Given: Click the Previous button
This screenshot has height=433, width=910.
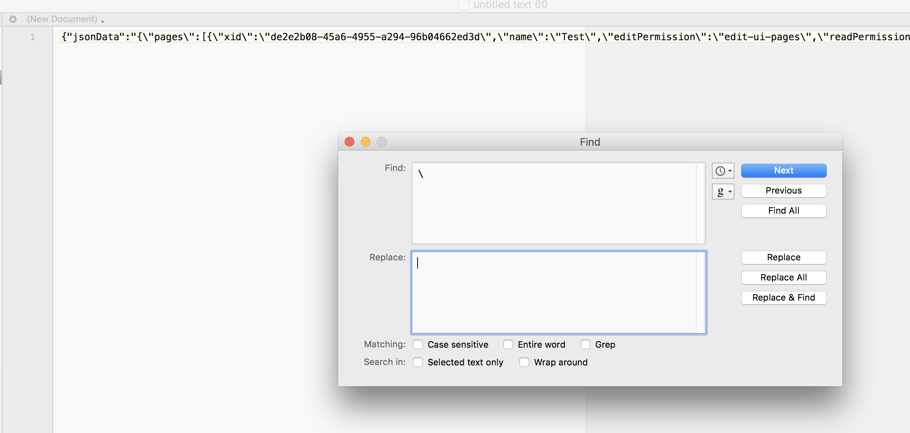Looking at the screenshot, I should (784, 191).
